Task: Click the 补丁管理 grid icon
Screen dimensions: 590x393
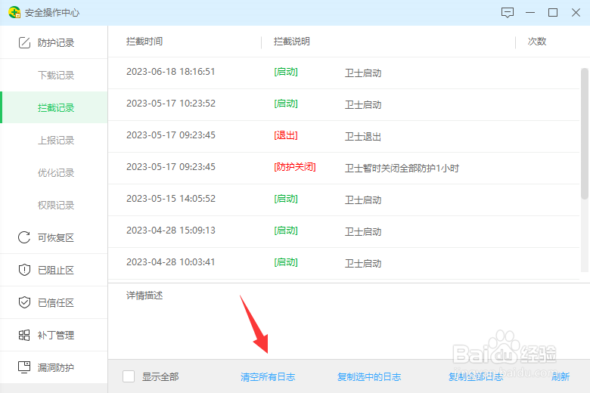Action: (24, 335)
